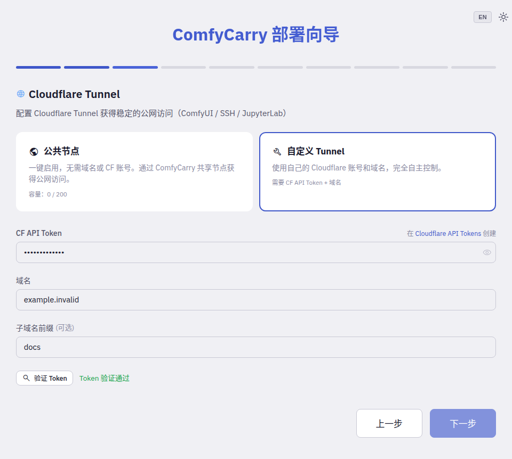The width and height of the screenshot is (512, 459).
Task: Click the 'Token 验证通过' status text
Action: click(104, 378)
